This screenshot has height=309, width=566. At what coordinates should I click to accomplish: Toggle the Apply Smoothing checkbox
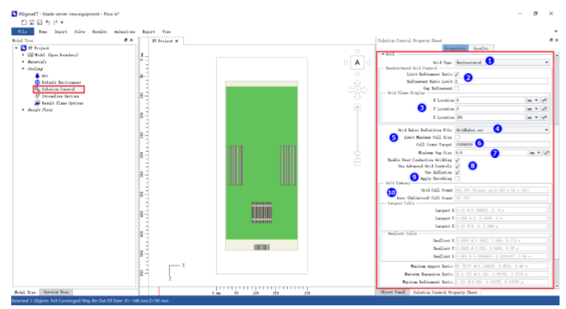coord(457,179)
